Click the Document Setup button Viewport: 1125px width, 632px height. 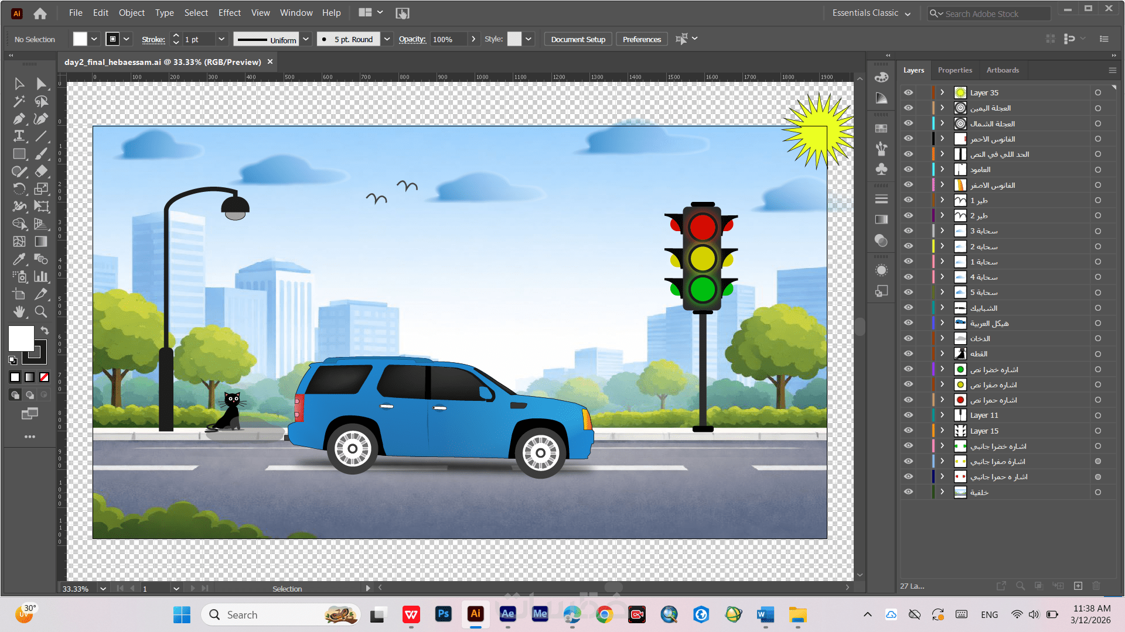click(x=578, y=39)
